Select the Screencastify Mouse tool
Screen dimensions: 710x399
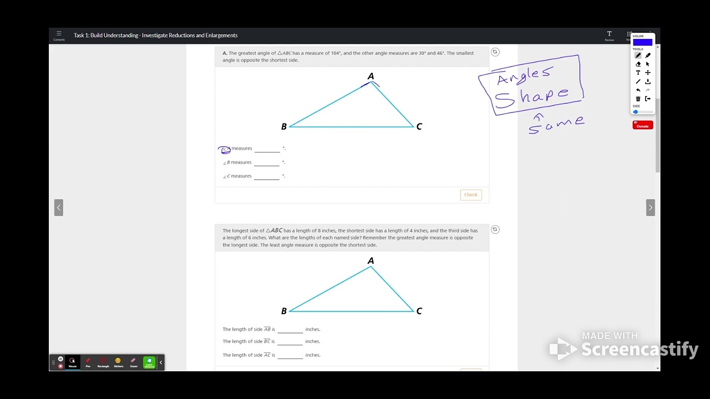click(73, 362)
